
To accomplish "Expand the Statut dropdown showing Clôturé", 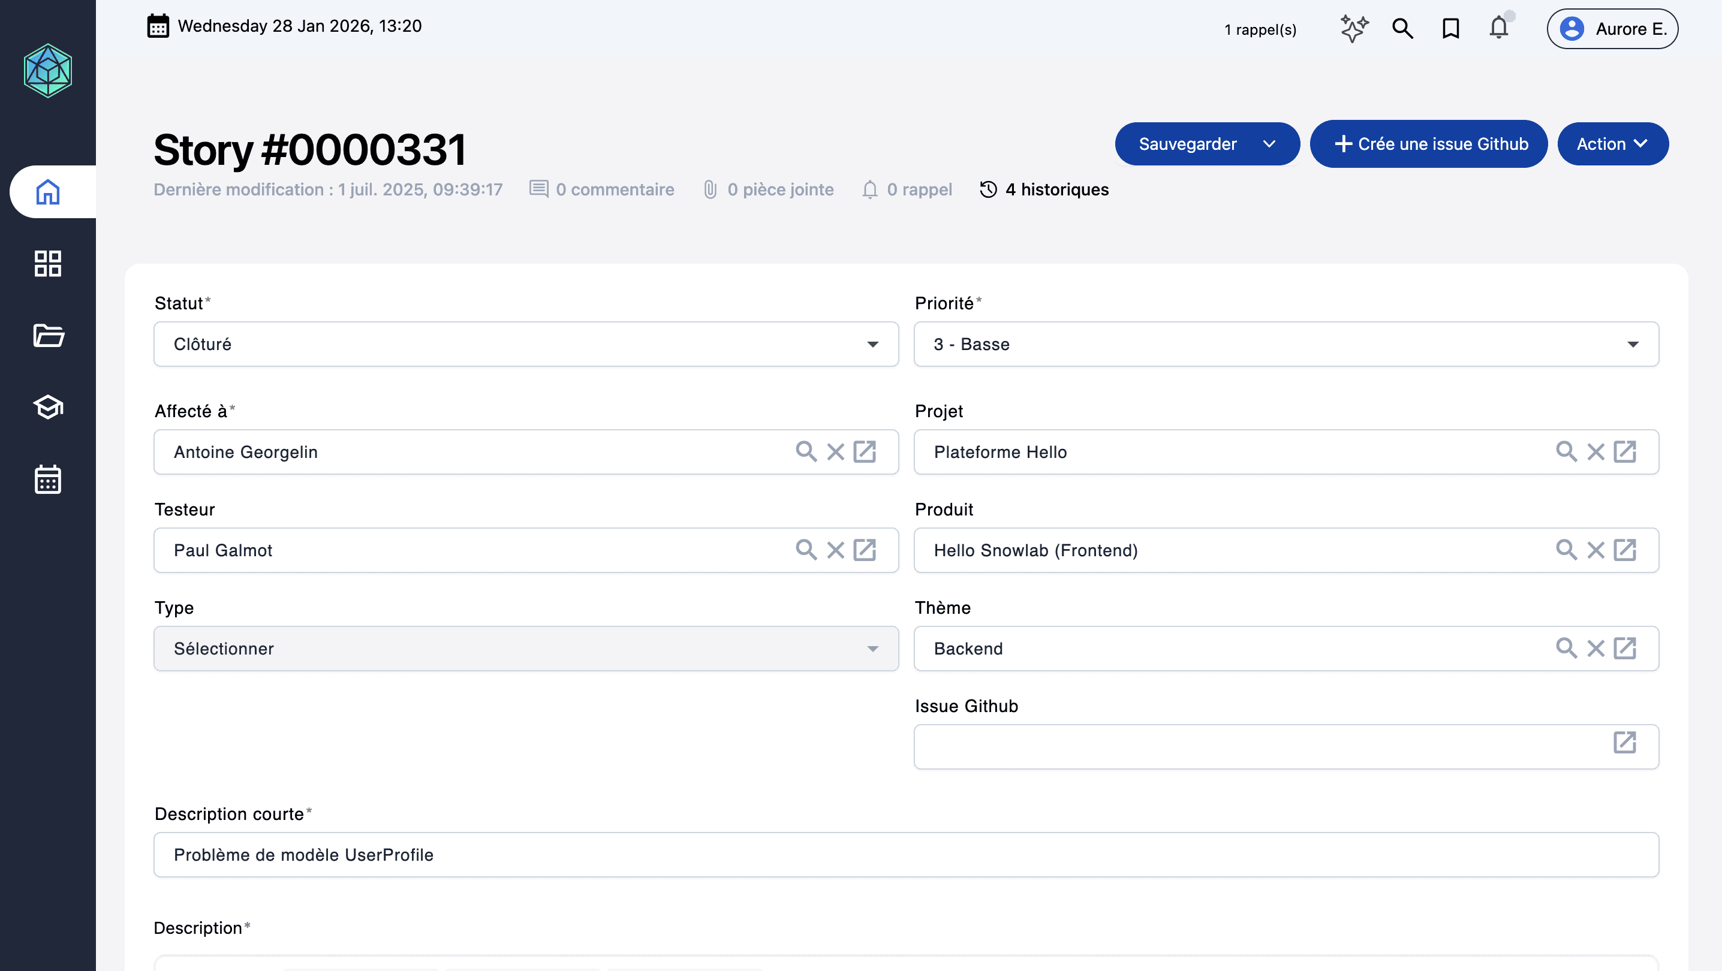I will tap(525, 344).
